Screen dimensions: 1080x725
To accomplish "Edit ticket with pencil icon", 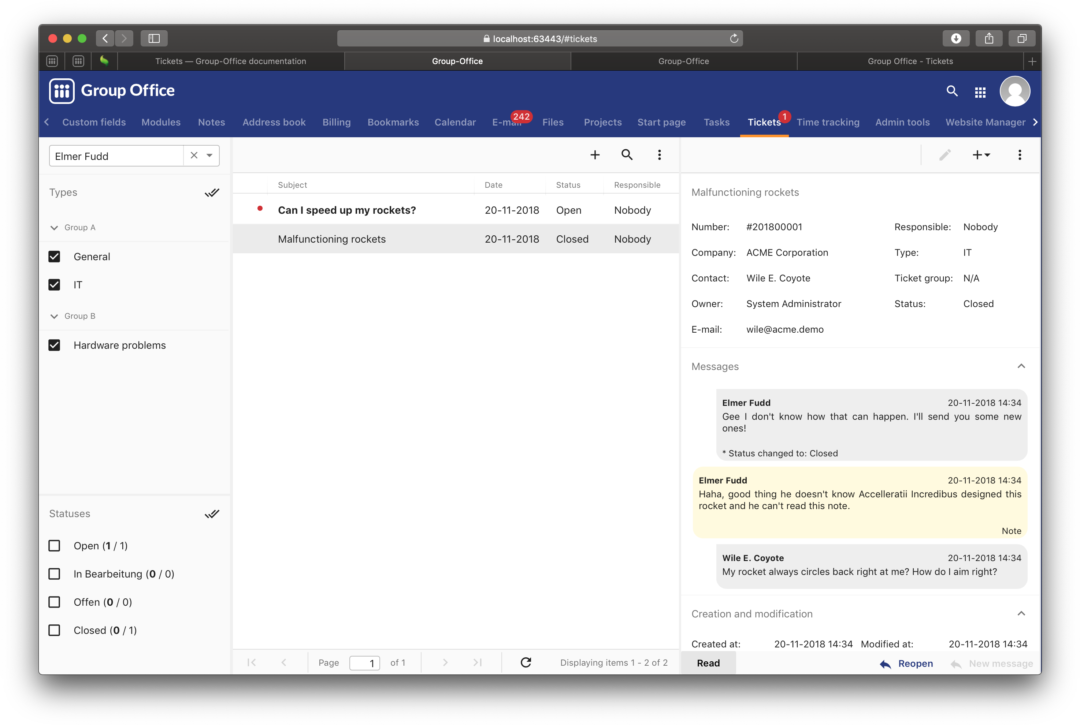I will [944, 154].
